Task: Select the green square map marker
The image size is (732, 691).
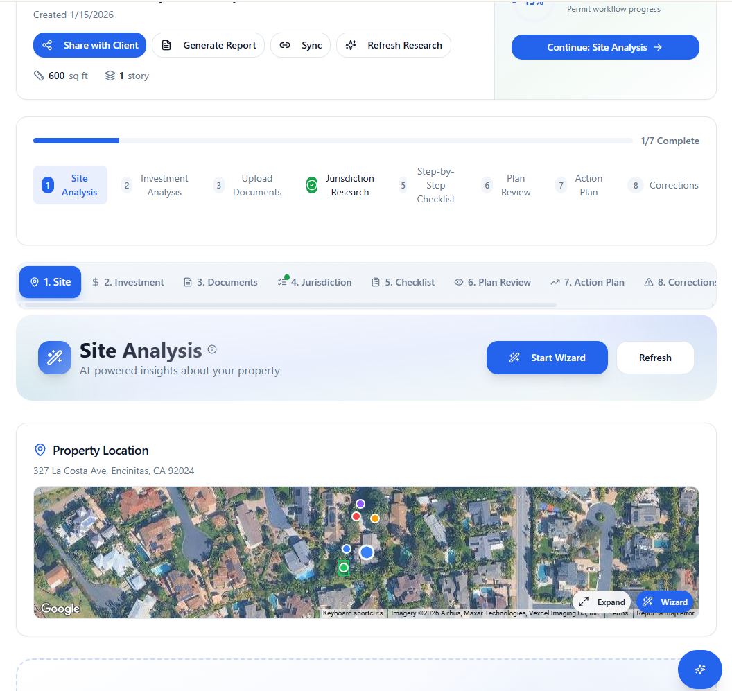Action: [344, 568]
